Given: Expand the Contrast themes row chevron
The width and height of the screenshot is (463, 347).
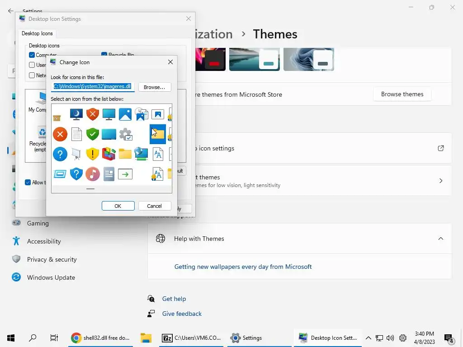Looking at the screenshot, I should coord(440,181).
